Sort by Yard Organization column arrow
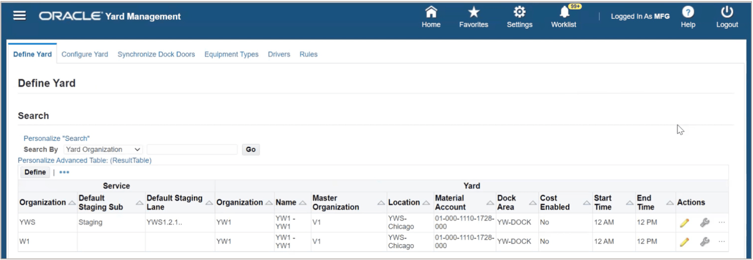 pos(269,203)
